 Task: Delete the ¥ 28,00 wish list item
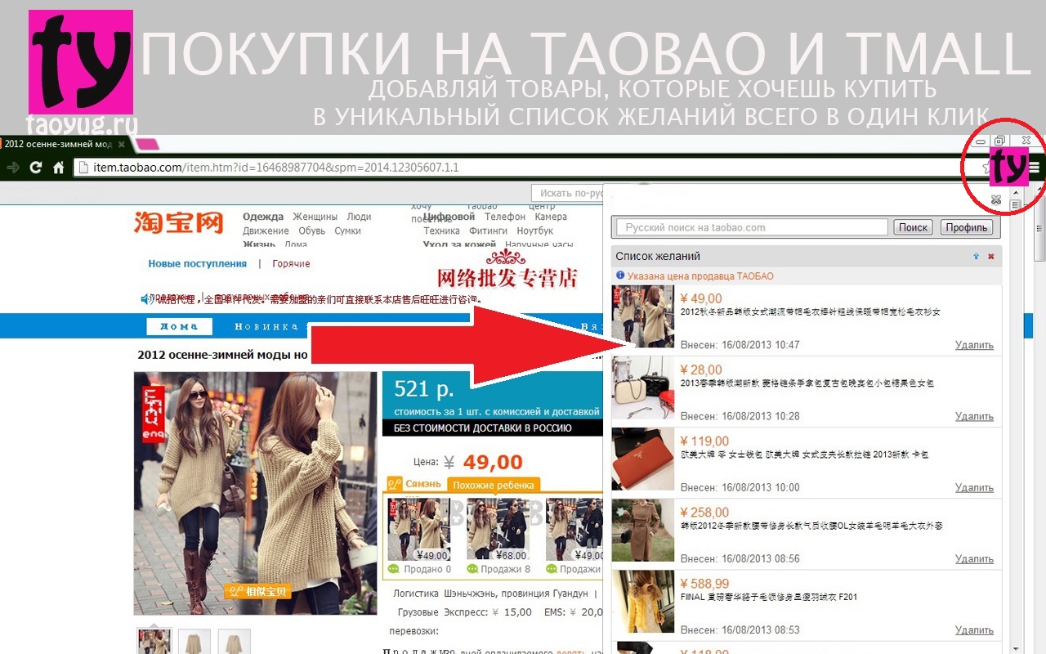point(974,416)
